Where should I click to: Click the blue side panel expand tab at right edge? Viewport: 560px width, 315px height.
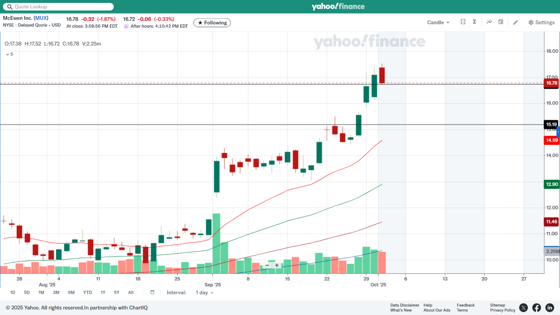pos(558,132)
